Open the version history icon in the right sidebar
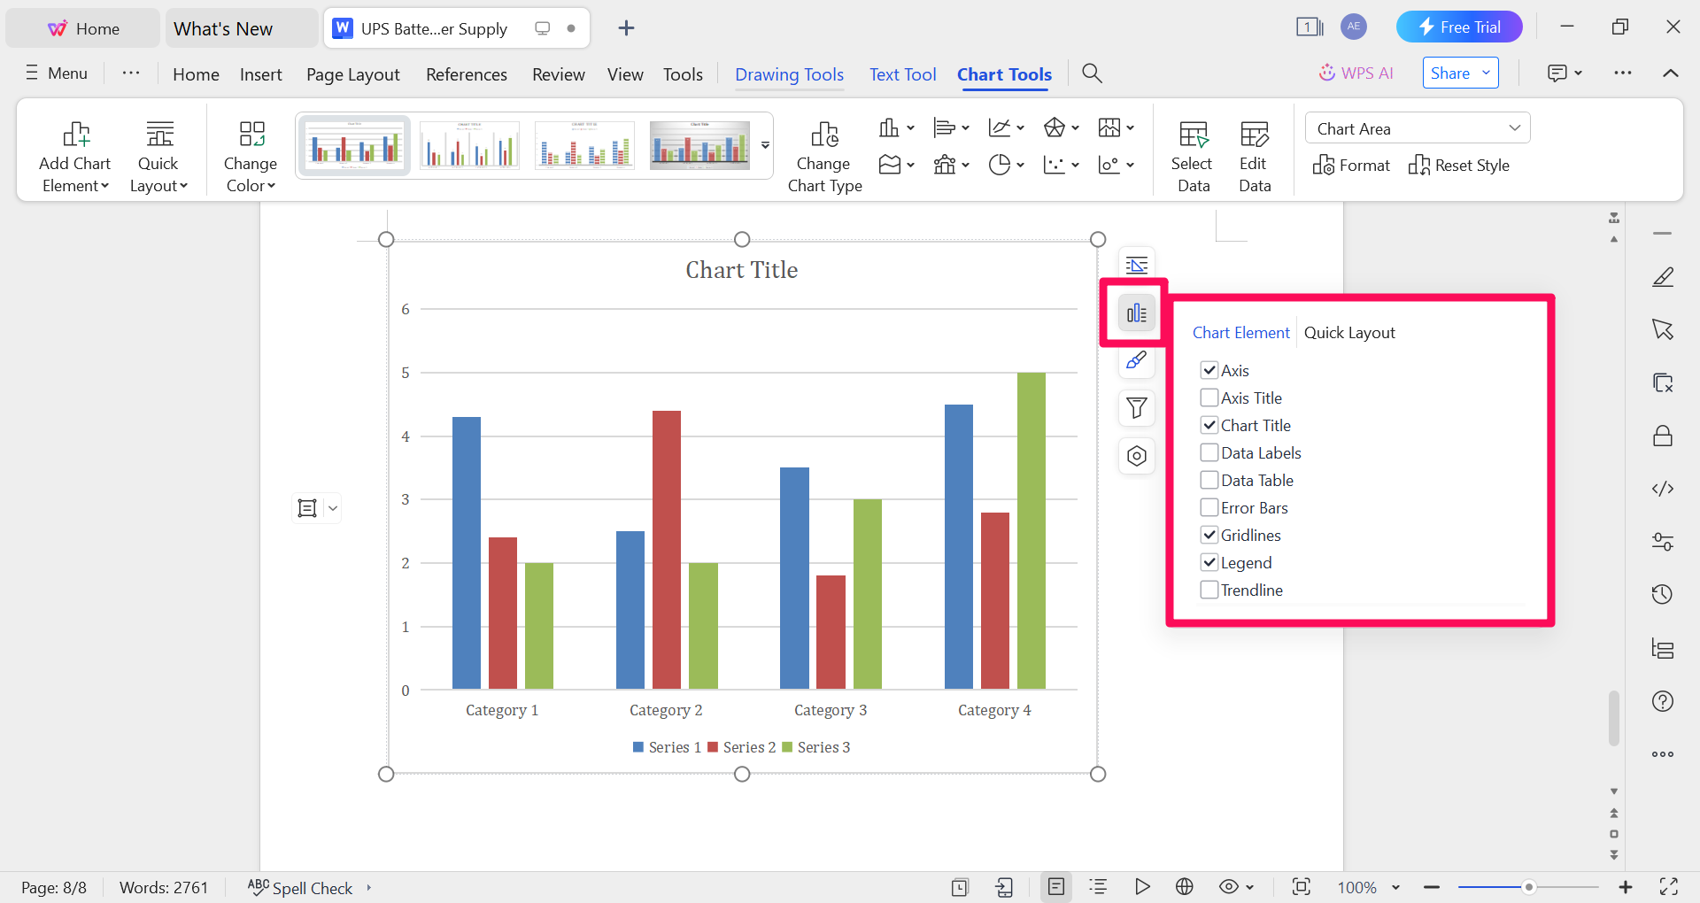This screenshot has width=1700, height=903. [1663, 594]
